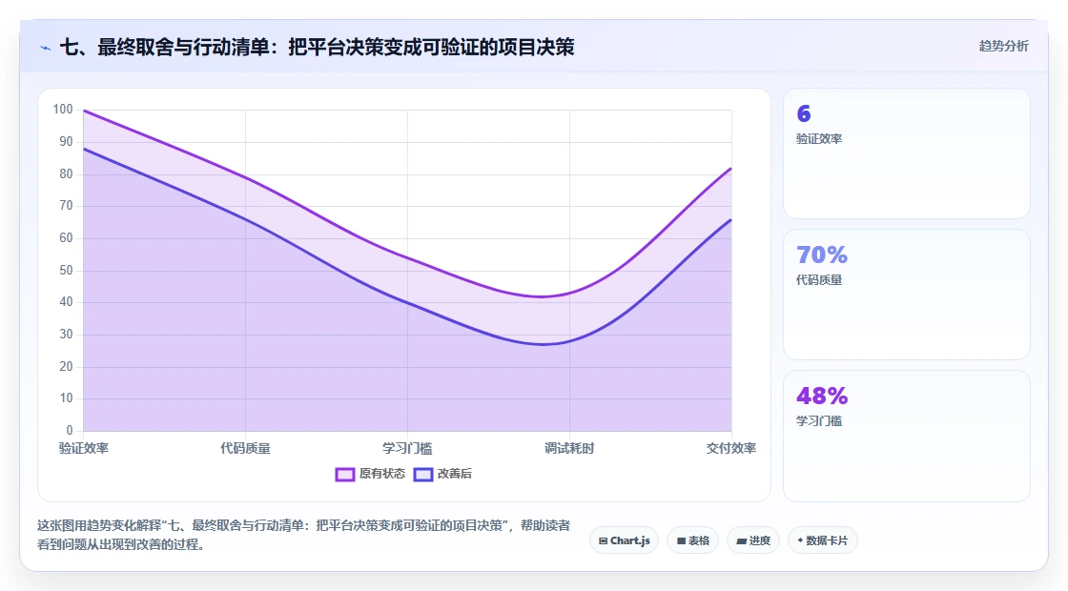Select the 进度 tag
The image size is (1068, 591).
tap(753, 540)
